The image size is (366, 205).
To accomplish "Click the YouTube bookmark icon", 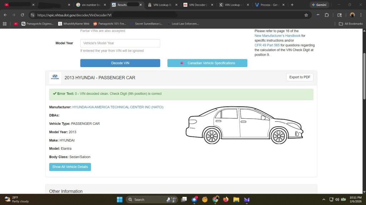I will click(x=16, y=24).
